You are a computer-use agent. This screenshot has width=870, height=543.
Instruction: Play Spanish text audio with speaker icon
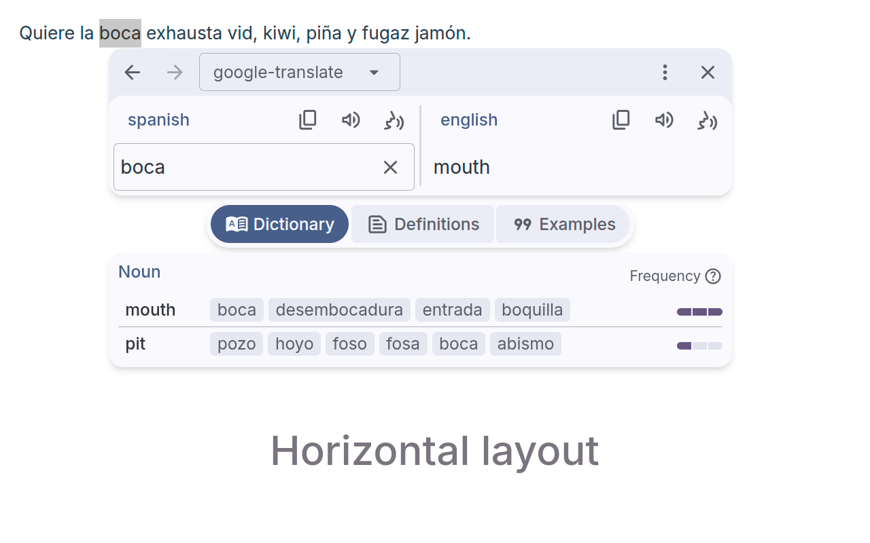pyautogui.click(x=351, y=120)
